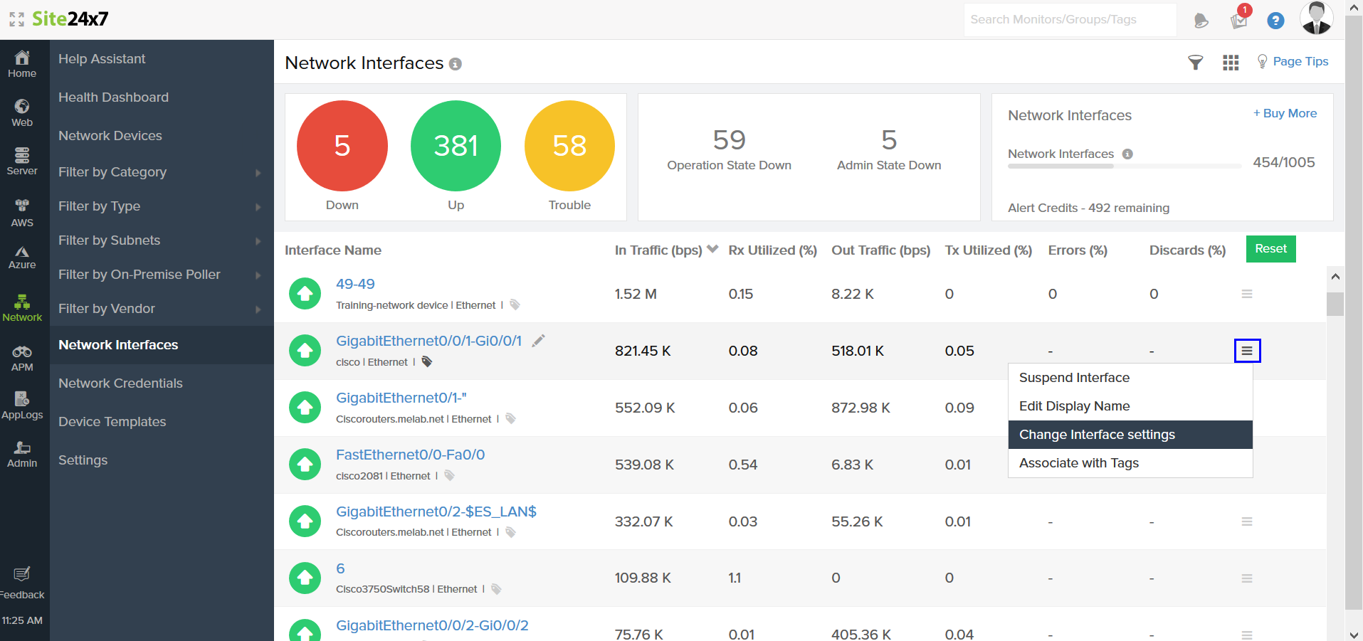Open the APM sidebar section
The width and height of the screenshot is (1363, 641).
tap(22, 359)
